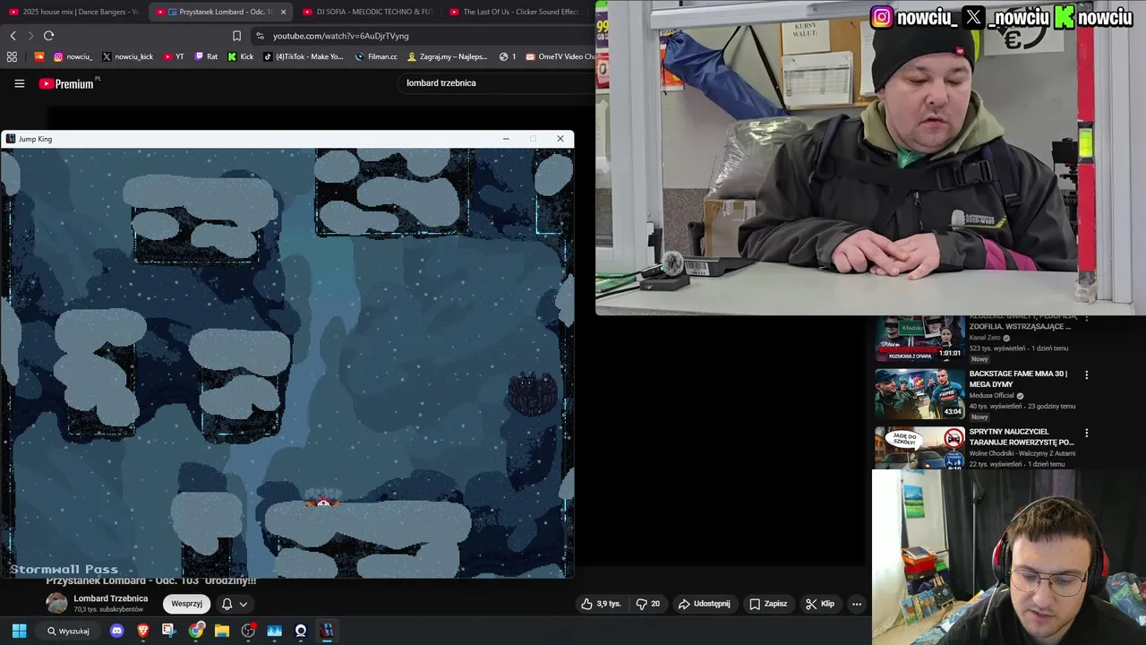Like the video with thumbs up
Screen dimensions: 1146x645
point(601,604)
